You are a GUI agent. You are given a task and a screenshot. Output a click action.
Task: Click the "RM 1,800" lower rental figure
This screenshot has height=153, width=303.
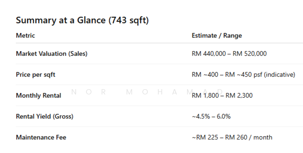coord(205,96)
